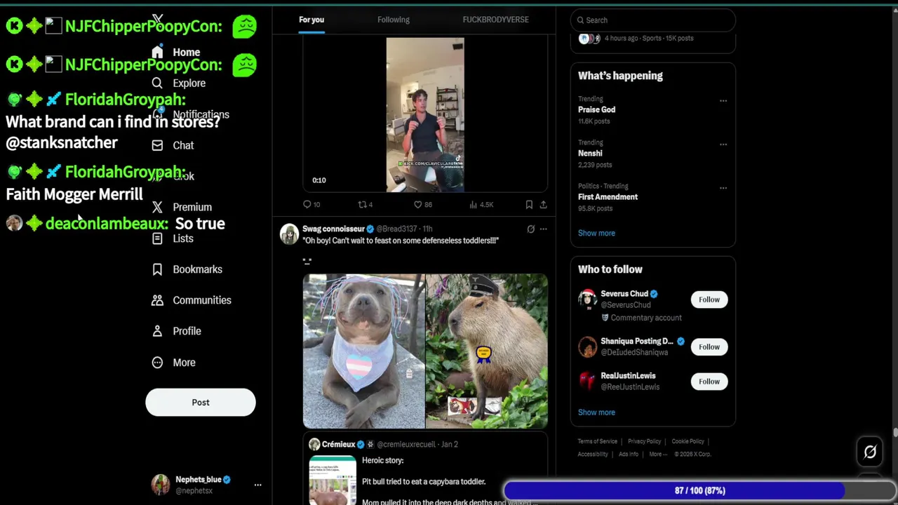Open the capybara image
The image size is (898, 505).
pos(487,351)
